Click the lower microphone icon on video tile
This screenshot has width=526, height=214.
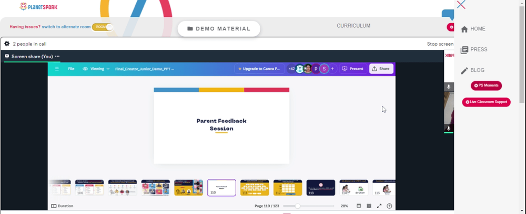coord(449,129)
